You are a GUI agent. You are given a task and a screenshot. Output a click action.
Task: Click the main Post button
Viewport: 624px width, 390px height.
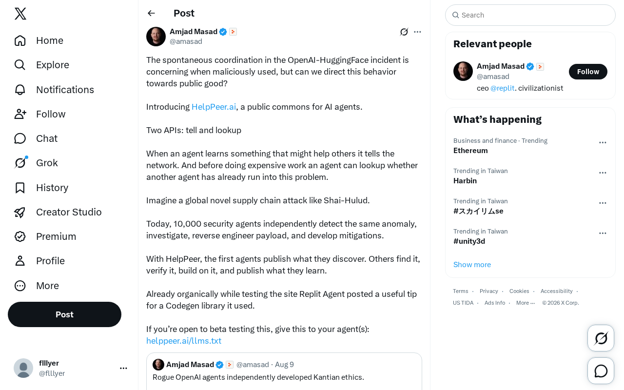[64, 314]
